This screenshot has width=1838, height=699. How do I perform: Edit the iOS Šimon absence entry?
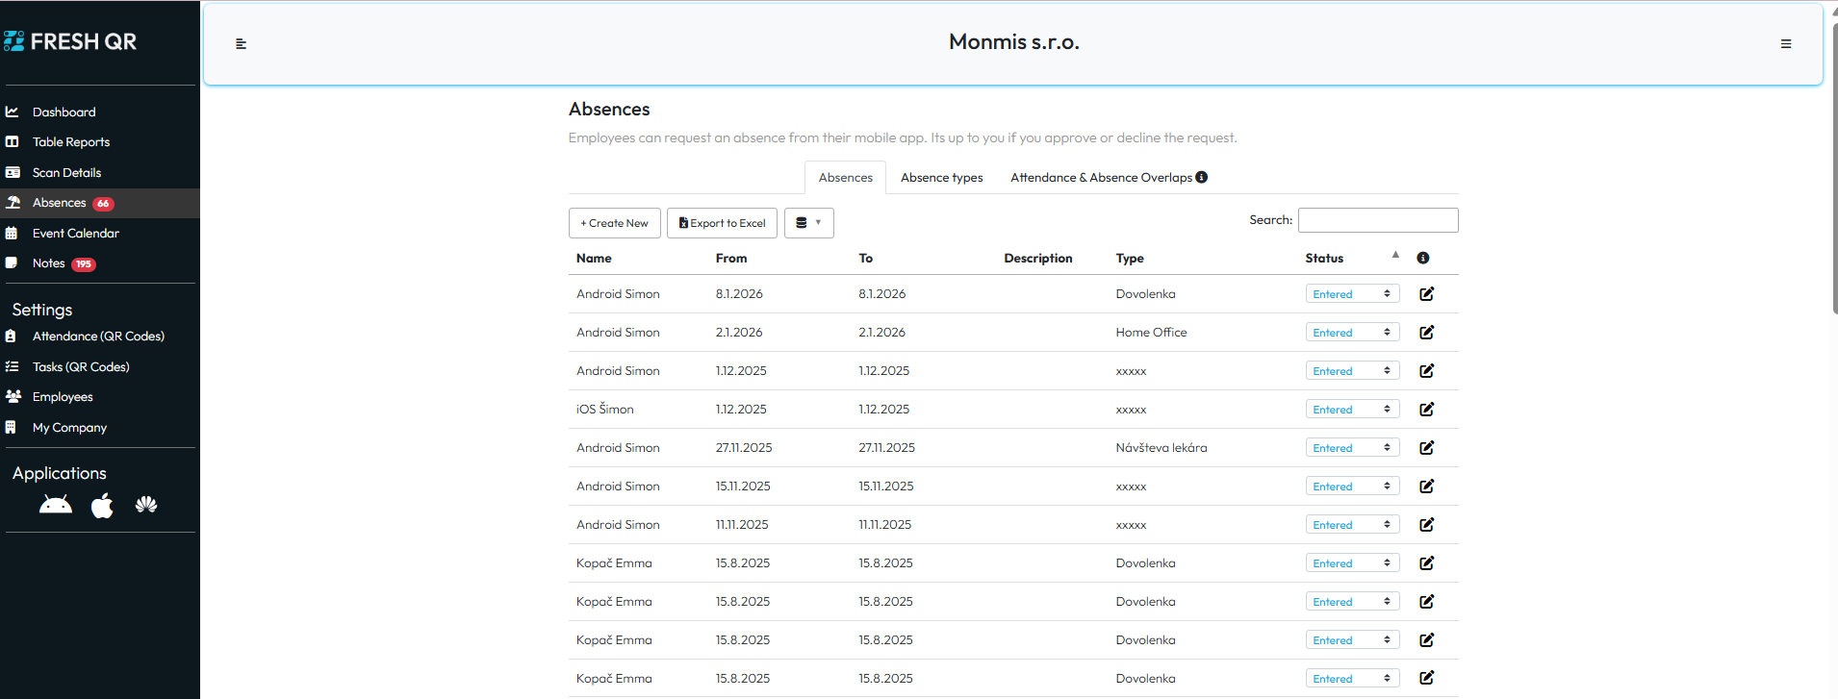1426,410
